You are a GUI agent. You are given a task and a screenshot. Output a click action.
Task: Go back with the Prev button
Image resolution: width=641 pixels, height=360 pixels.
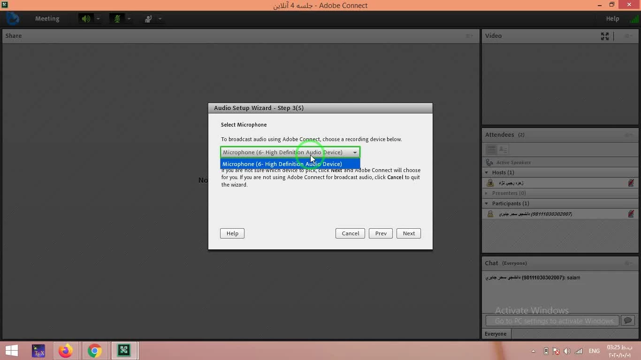[381, 233]
